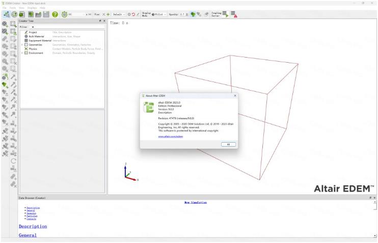Select the Geometries tree row
Image resolution: width=378 pixels, height=243 pixels.
pyautogui.click(x=63, y=45)
